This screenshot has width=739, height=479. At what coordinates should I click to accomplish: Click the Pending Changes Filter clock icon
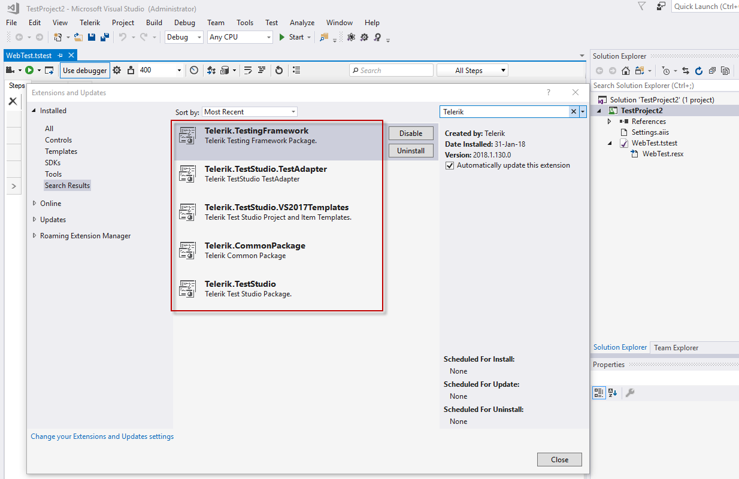click(666, 71)
